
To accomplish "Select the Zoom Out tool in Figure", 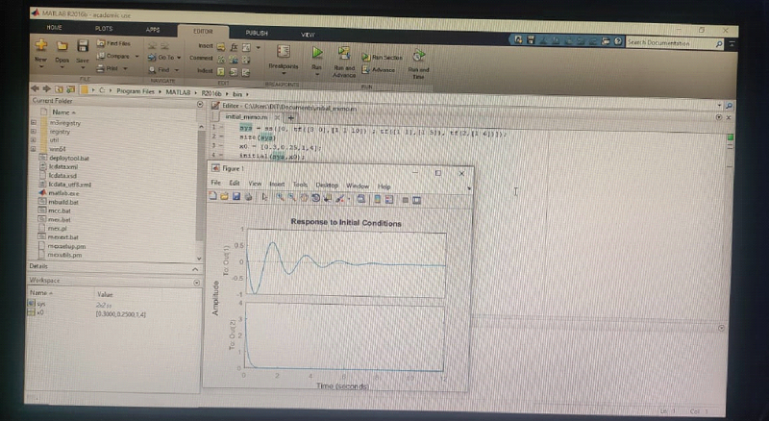I will pos(292,198).
